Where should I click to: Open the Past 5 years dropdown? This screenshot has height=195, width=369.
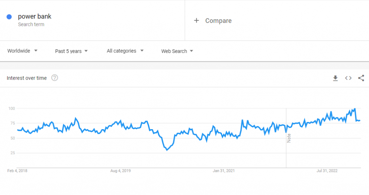[71, 51]
